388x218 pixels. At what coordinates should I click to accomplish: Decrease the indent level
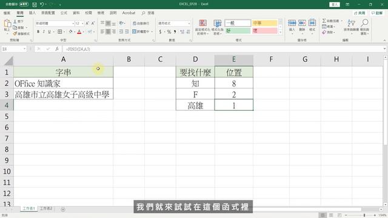pos(121,31)
